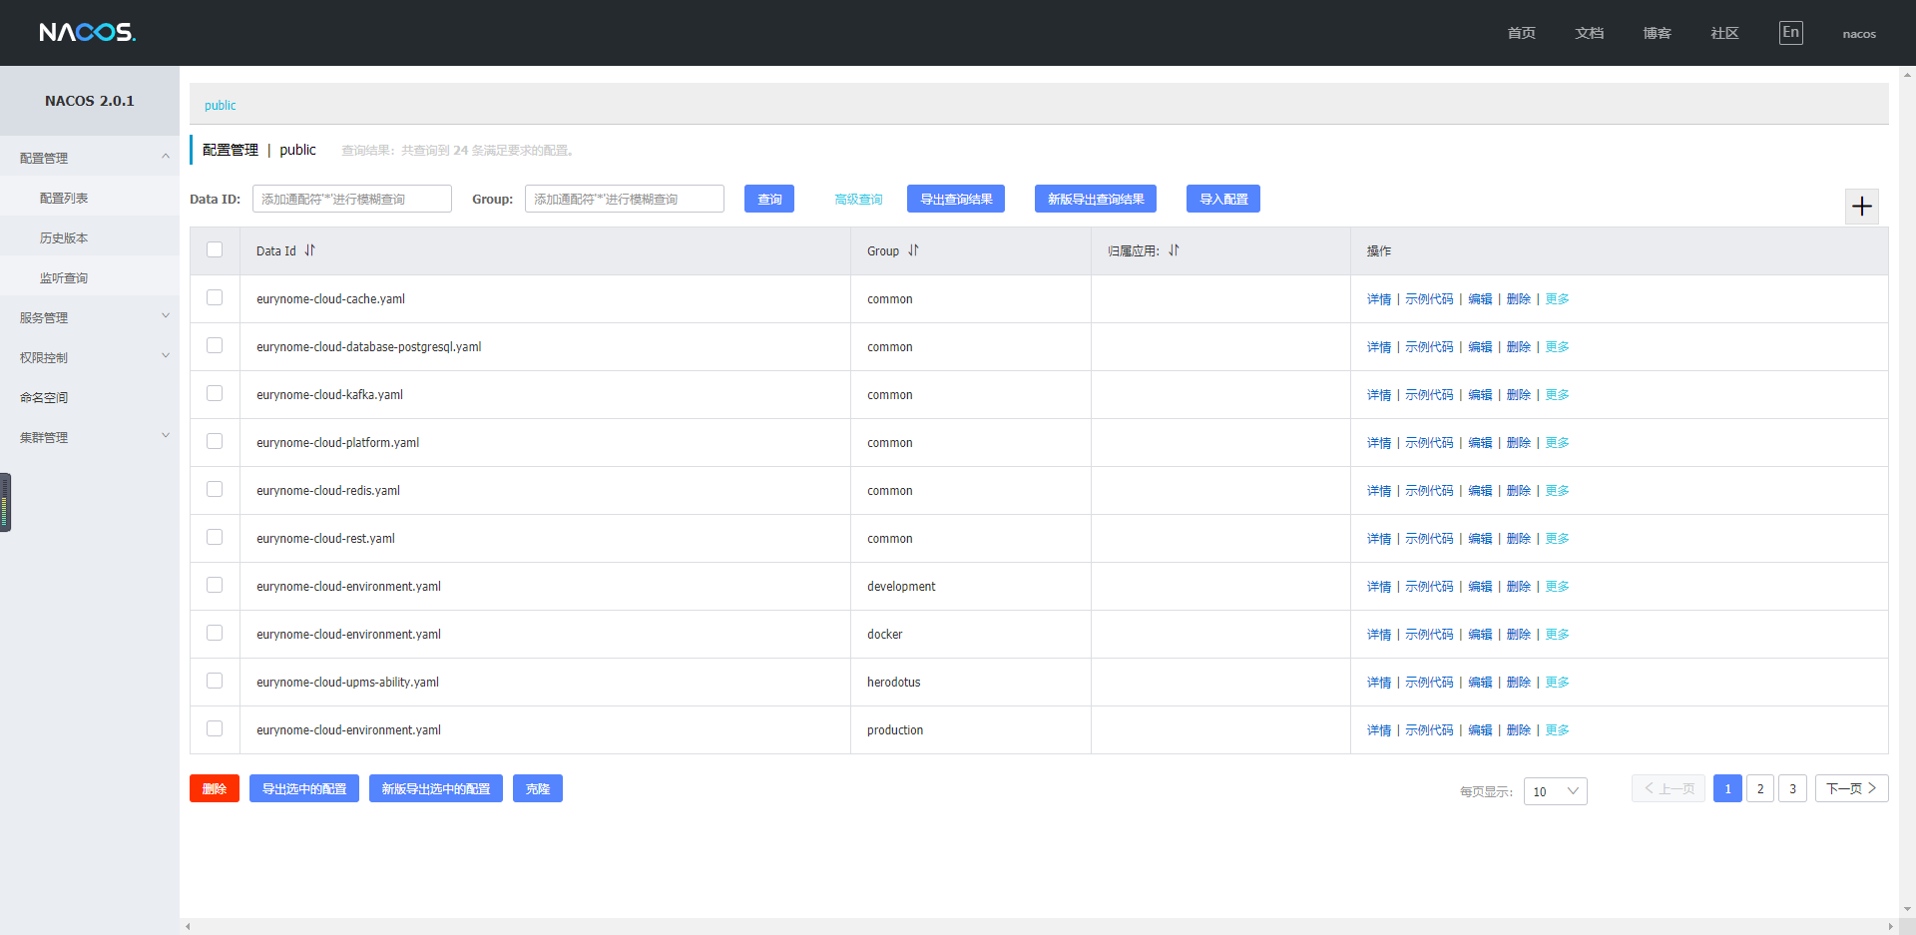Click the current page 1 button
The image size is (1916, 935).
point(1727,788)
